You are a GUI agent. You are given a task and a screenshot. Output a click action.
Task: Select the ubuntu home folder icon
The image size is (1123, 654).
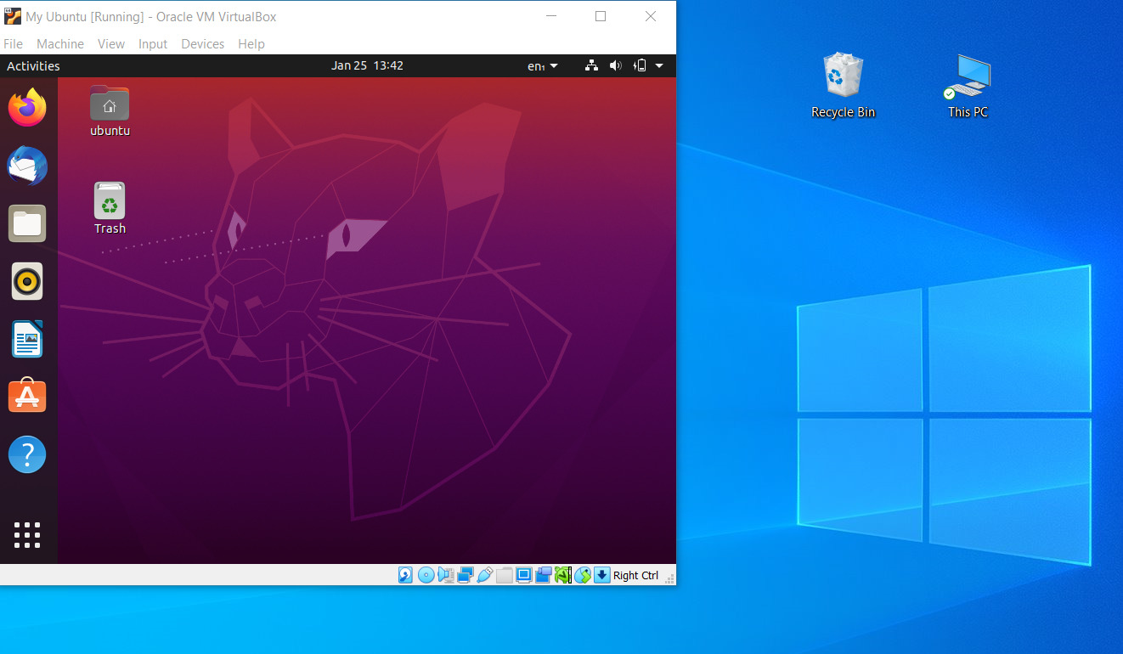pos(110,111)
